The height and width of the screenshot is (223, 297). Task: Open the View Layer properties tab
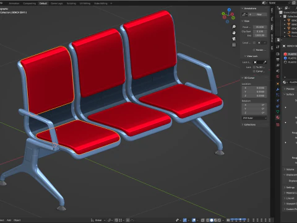click(x=278, y=65)
